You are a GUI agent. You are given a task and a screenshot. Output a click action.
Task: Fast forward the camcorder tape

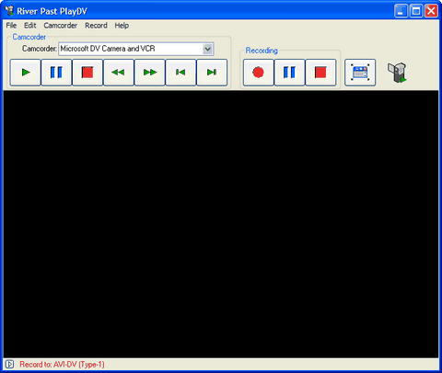[150, 73]
